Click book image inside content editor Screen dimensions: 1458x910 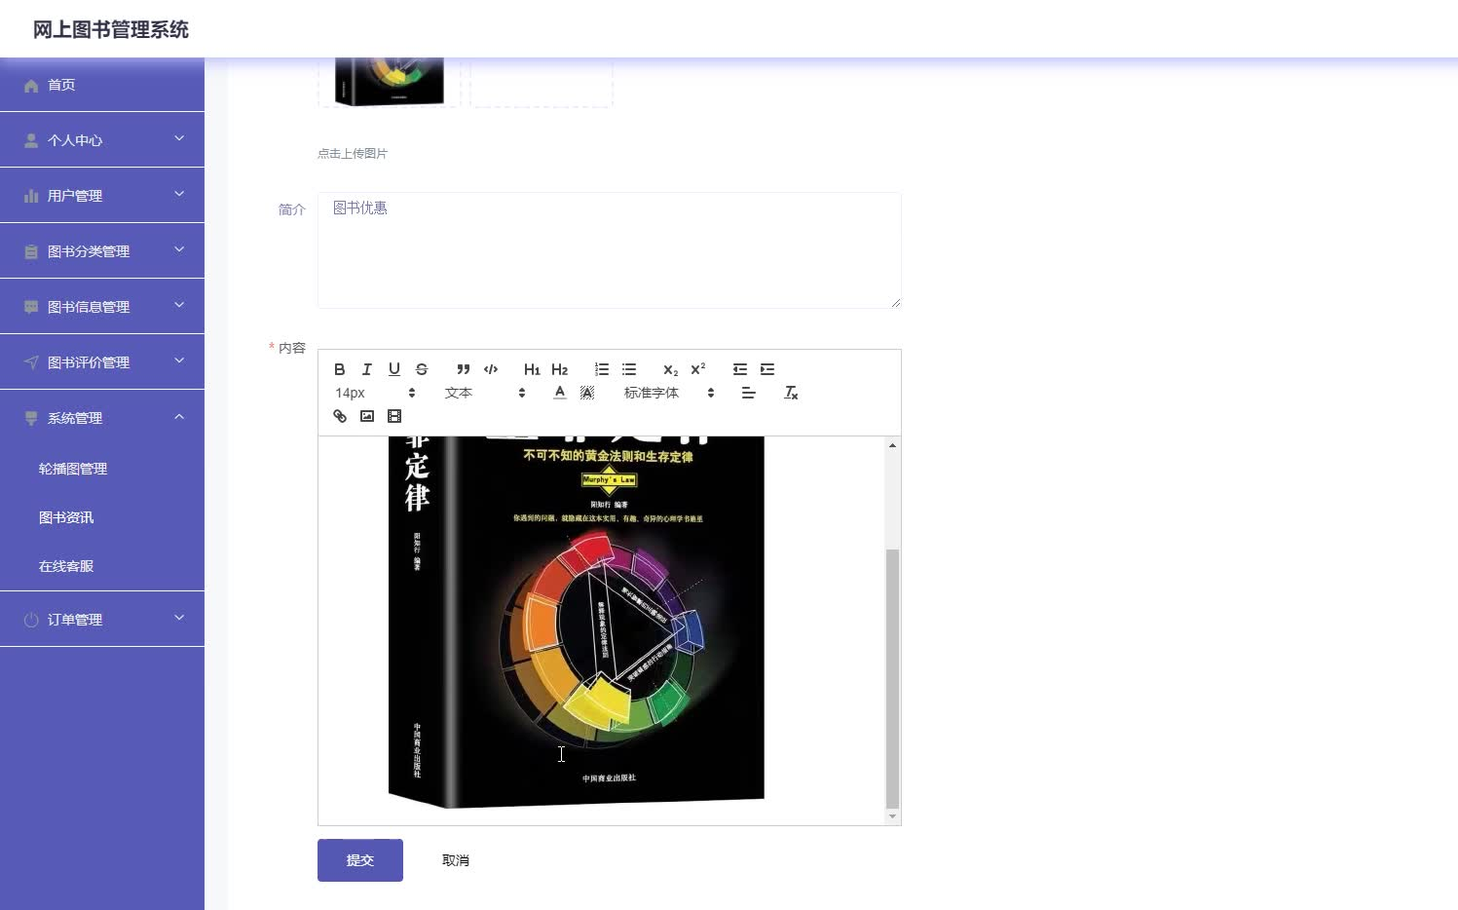[x=576, y=622]
